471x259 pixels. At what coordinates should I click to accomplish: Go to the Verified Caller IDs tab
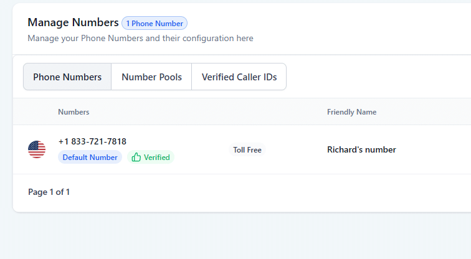pyautogui.click(x=239, y=77)
